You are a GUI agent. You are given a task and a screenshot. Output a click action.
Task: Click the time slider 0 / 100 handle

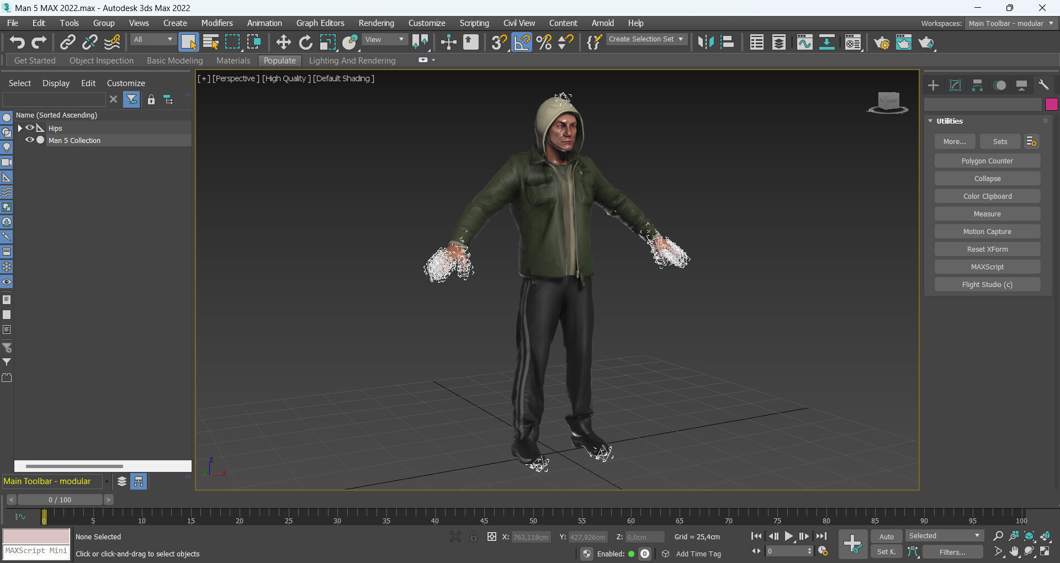click(x=60, y=500)
